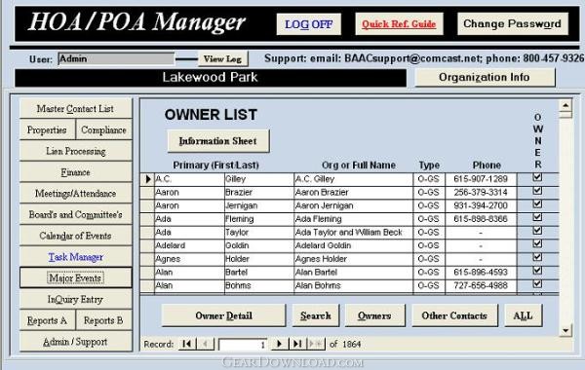Filter list with Owners button

374,315
